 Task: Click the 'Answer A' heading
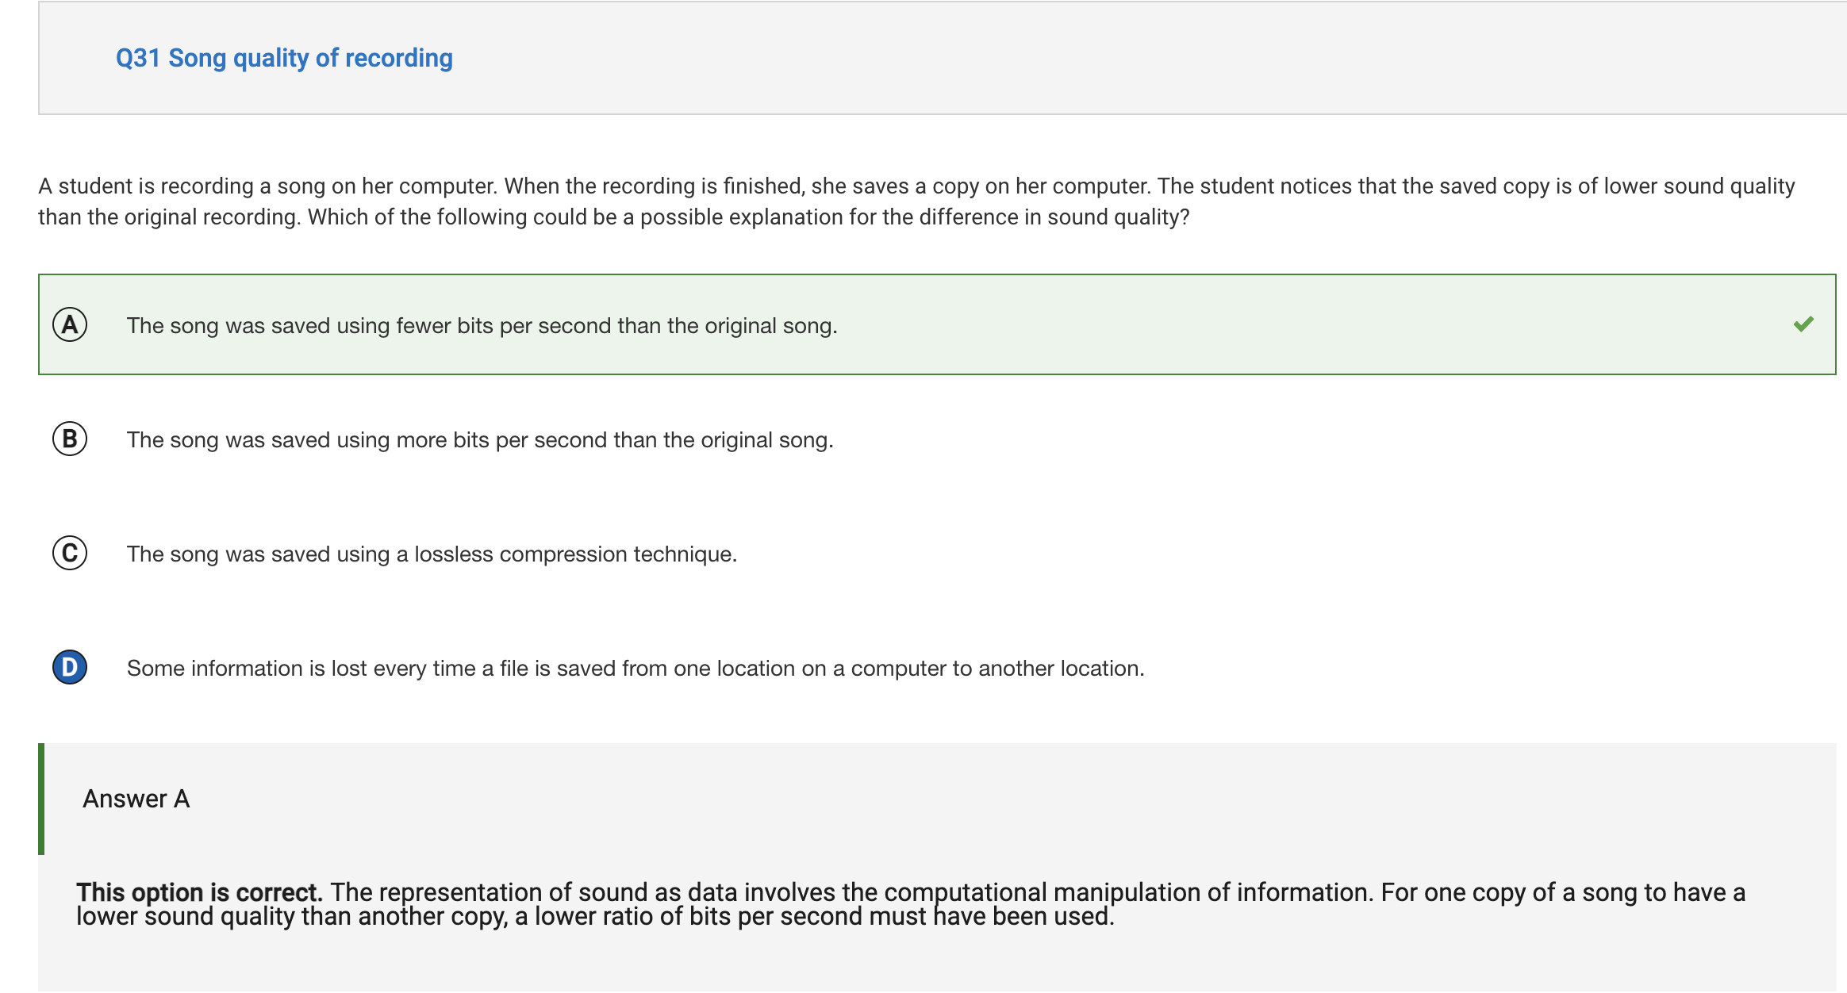pyautogui.click(x=136, y=799)
